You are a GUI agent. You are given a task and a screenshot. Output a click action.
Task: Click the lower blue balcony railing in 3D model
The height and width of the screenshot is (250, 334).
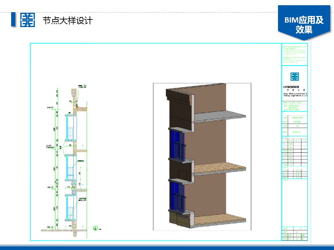click(177, 196)
